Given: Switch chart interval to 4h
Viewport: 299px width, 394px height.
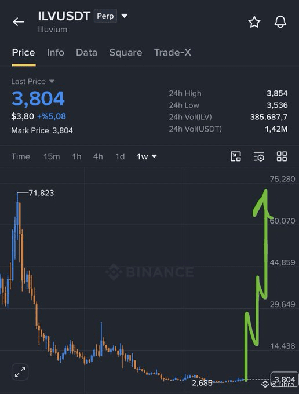Looking at the screenshot, I should [x=98, y=156].
